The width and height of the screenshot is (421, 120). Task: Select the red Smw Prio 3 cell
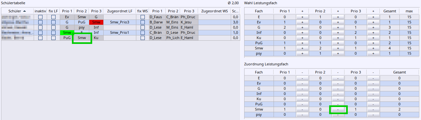pos(96,22)
